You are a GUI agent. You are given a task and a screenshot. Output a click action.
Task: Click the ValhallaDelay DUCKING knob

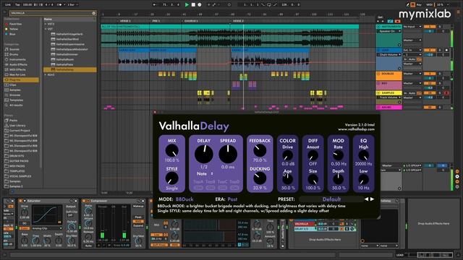click(260, 178)
